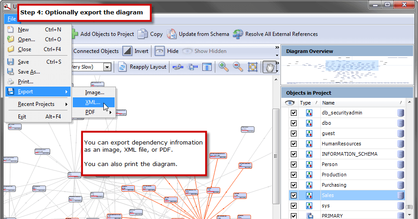Image resolution: width=418 pixels, height=219 pixels.
Task: Toggle the Purchasing checkbox
Action: 293,185
